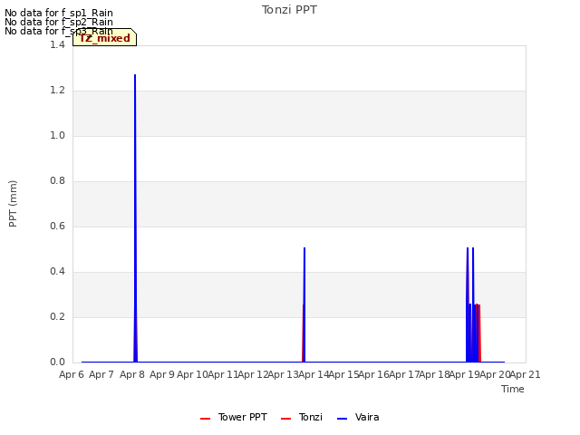Click the 0.6 y-axis tick label
The image size is (580, 435).
point(57,226)
